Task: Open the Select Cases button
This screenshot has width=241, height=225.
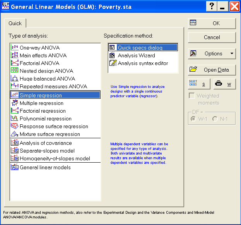Action: pos(199,84)
